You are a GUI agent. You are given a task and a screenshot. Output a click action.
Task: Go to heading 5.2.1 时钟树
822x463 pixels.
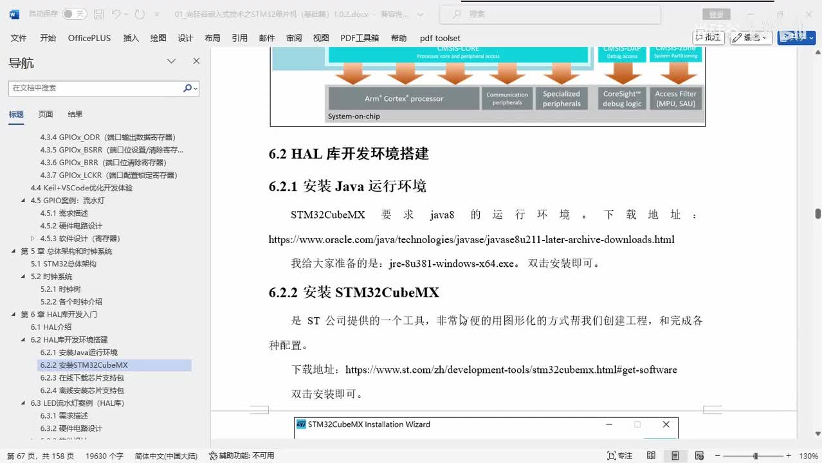tap(61, 289)
